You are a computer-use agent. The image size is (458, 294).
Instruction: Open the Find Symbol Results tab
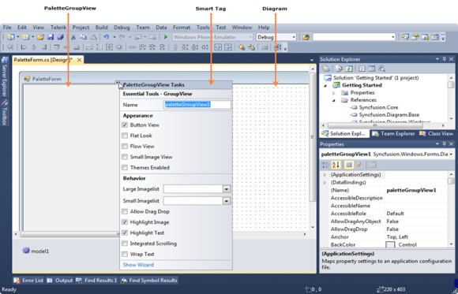[149, 281]
